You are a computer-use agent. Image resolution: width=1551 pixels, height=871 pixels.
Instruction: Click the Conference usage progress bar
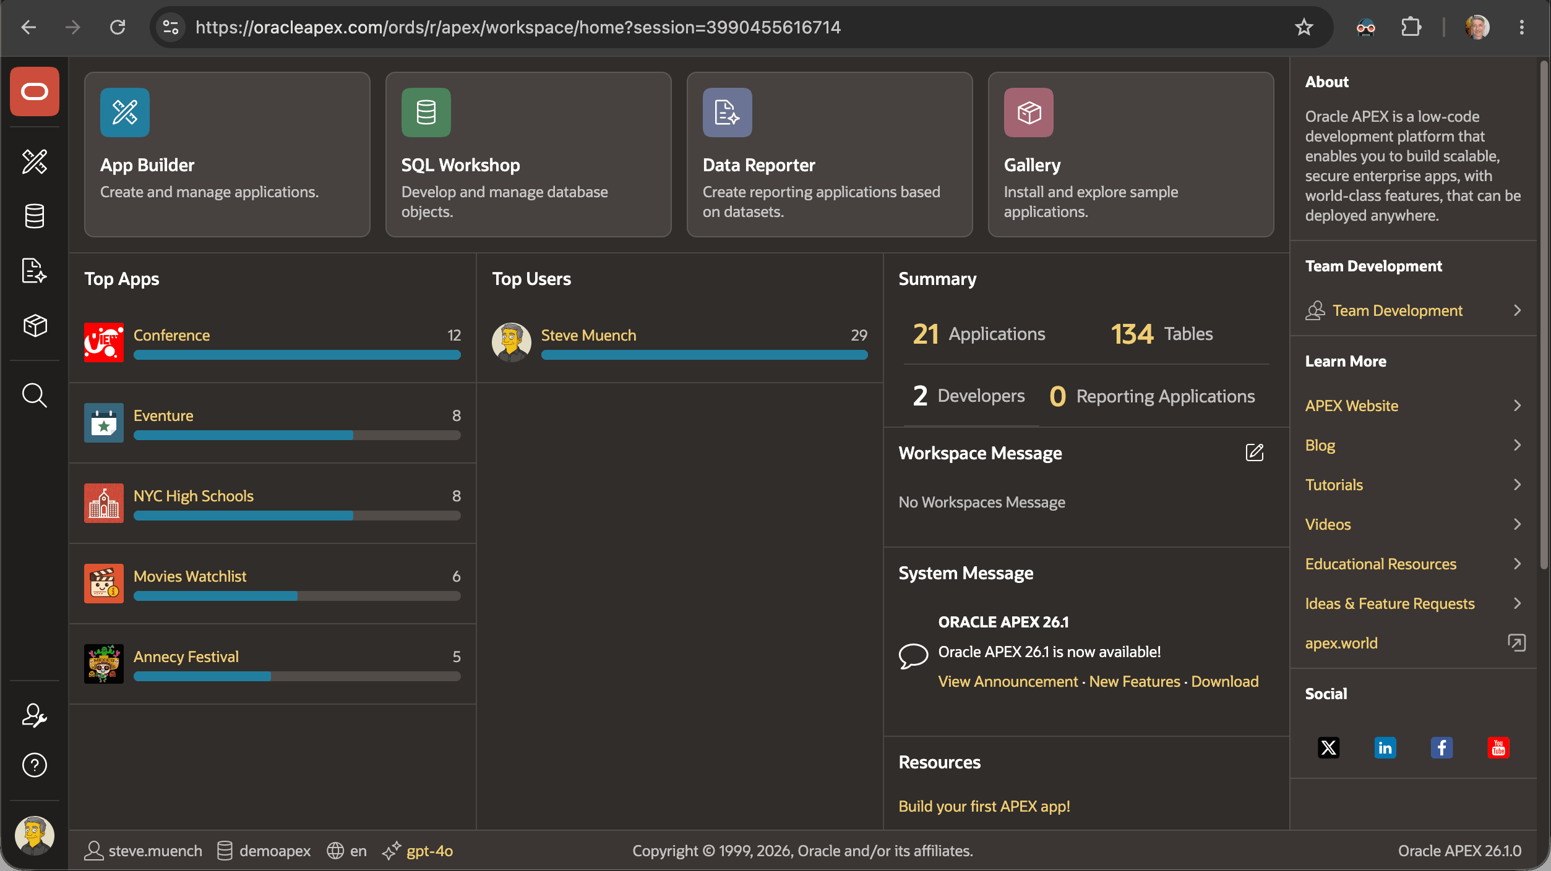coord(297,355)
